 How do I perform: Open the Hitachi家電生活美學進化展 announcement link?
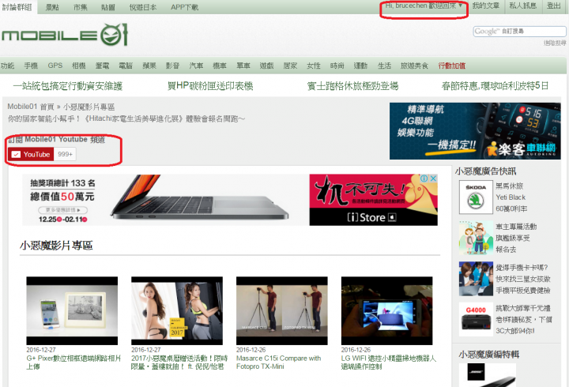tap(126, 119)
